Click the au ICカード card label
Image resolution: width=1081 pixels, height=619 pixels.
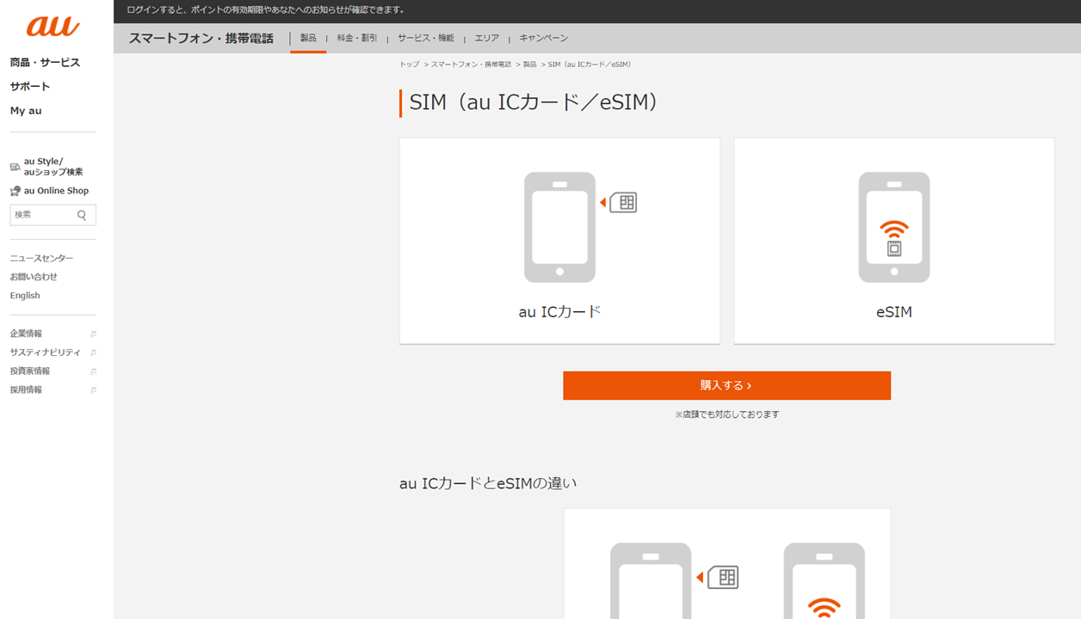559,312
